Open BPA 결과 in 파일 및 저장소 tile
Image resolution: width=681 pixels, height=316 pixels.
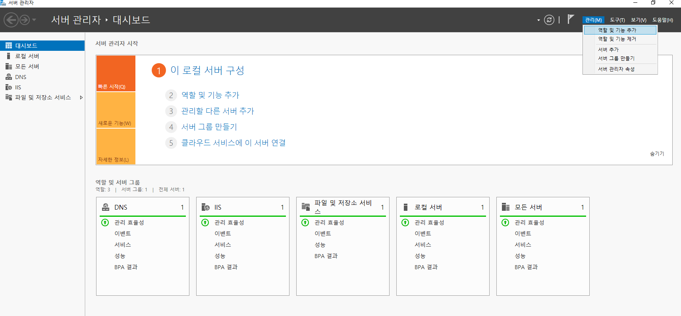[x=326, y=256]
